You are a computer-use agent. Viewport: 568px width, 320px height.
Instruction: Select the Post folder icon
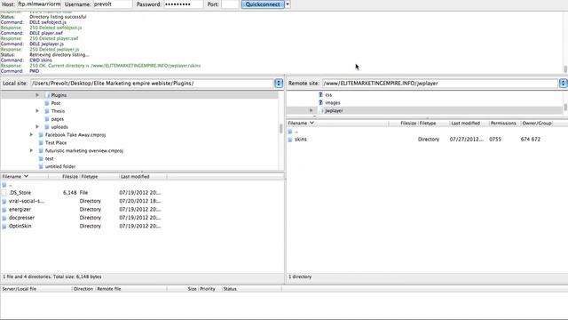(x=47, y=103)
